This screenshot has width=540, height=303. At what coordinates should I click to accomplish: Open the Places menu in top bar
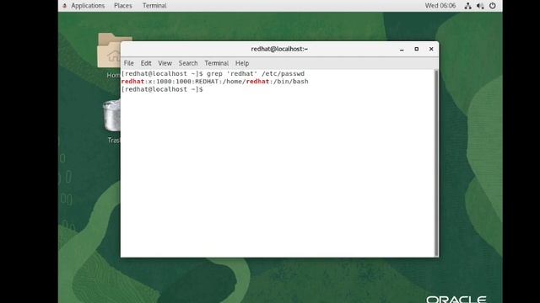123,6
